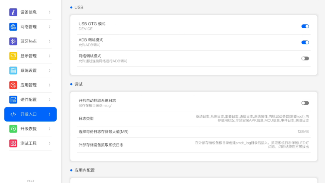Enable 网络调试模式 switch

point(305,58)
